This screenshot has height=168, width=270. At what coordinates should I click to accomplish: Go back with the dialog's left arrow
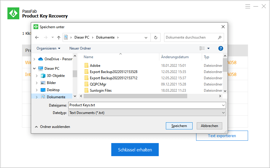[x=37, y=37]
